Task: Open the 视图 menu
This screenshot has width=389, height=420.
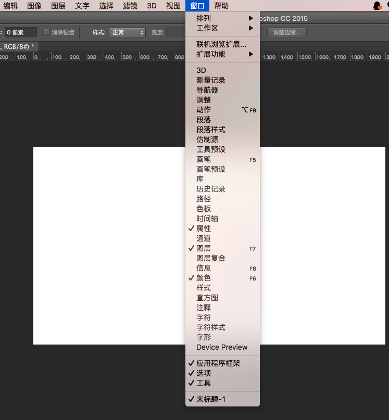Action: pos(173,6)
